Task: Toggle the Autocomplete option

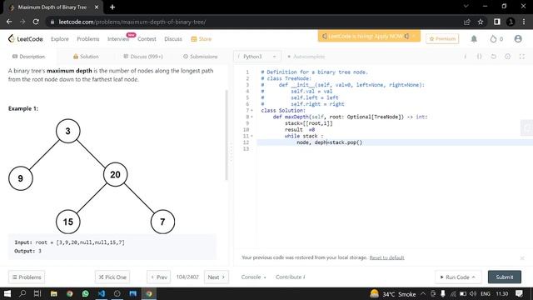Action: [306, 57]
